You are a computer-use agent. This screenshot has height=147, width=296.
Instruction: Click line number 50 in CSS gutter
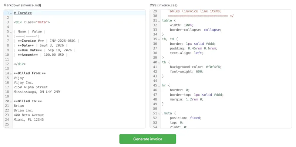click(155, 109)
